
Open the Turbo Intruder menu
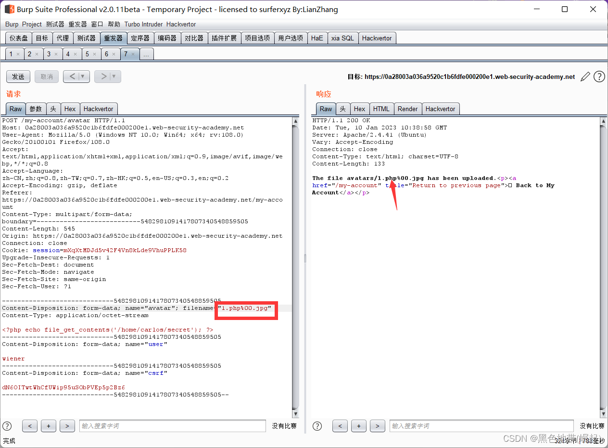143,24
